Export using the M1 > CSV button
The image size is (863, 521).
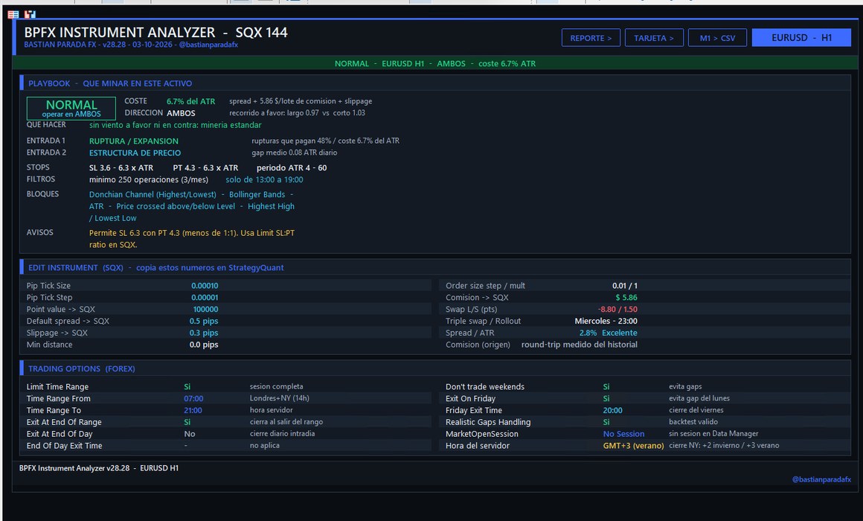pyautogui.click(x=717, y=38)
